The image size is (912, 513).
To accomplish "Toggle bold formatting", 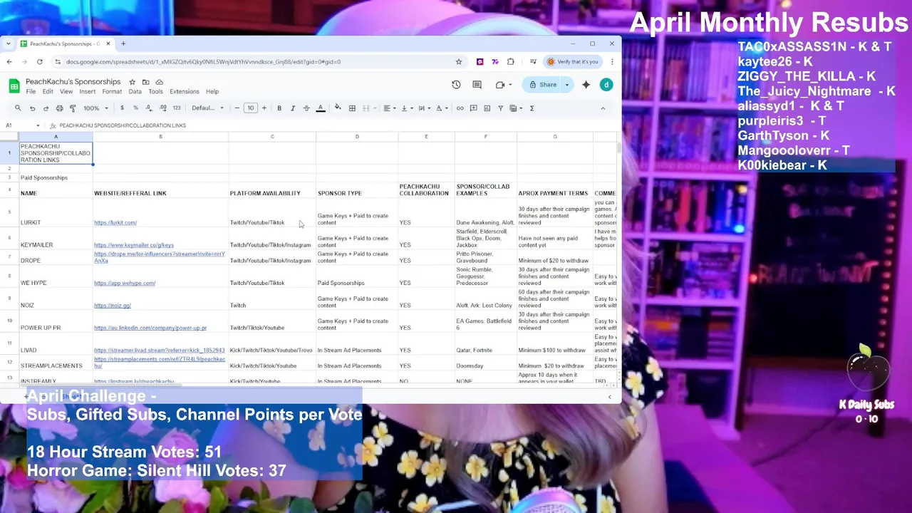I will point(279,108).
